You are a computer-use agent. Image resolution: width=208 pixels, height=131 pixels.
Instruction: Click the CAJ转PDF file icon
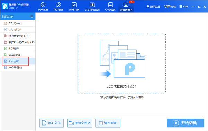(x=6, y=30)
